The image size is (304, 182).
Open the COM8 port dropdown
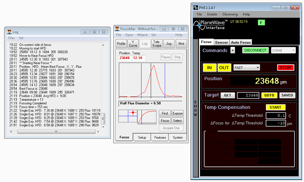[x=283, y=50]
